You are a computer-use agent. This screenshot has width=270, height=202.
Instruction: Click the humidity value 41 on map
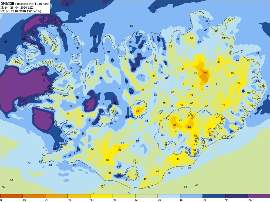[x=184, y=85]
